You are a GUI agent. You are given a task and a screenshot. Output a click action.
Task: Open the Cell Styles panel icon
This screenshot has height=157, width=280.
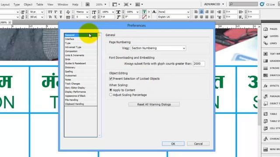[x=266, y=128]
